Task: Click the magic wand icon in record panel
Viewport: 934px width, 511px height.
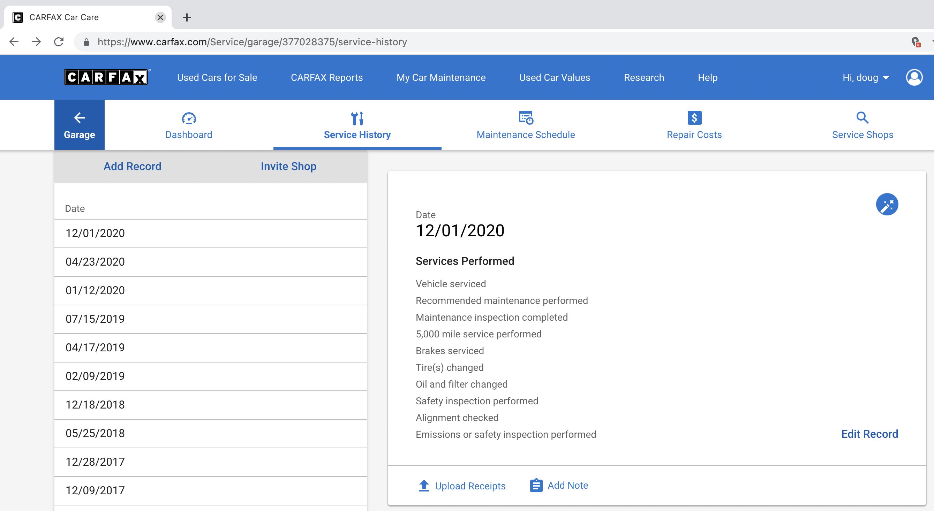Action: tap(887, 204)
